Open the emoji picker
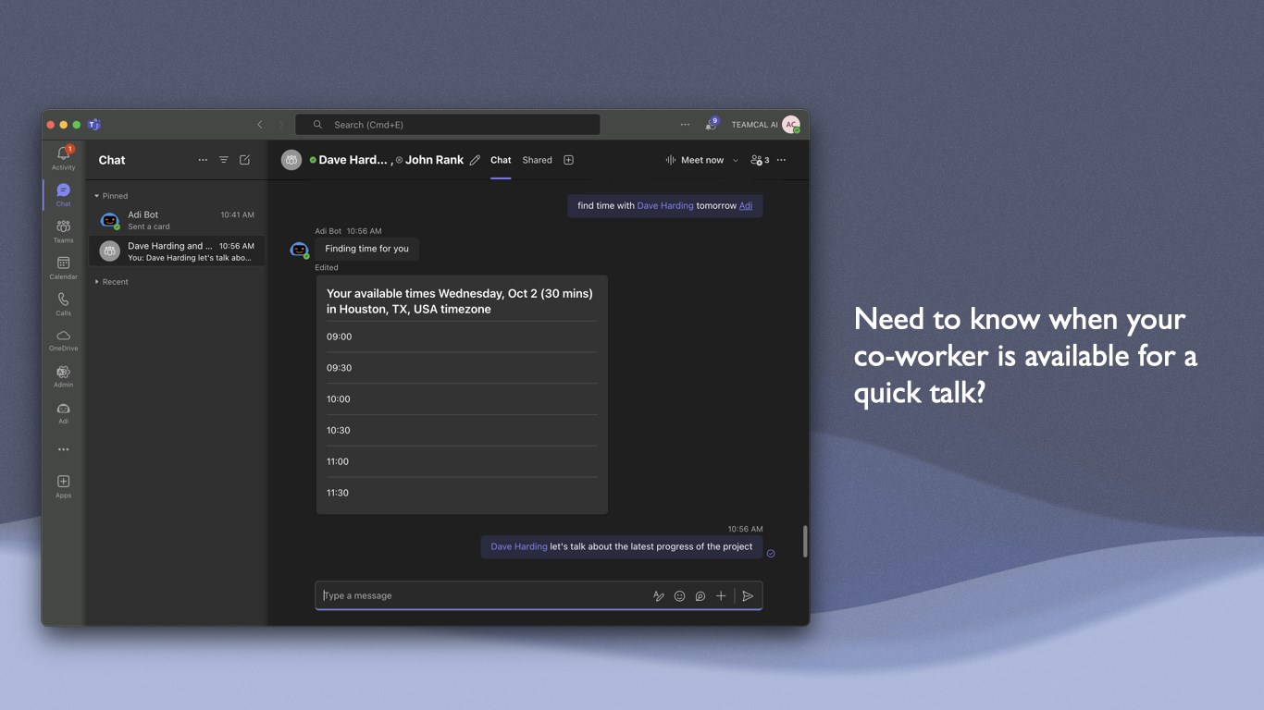Viewport: 1264px width, 710px height. click(x=679, y=596)
